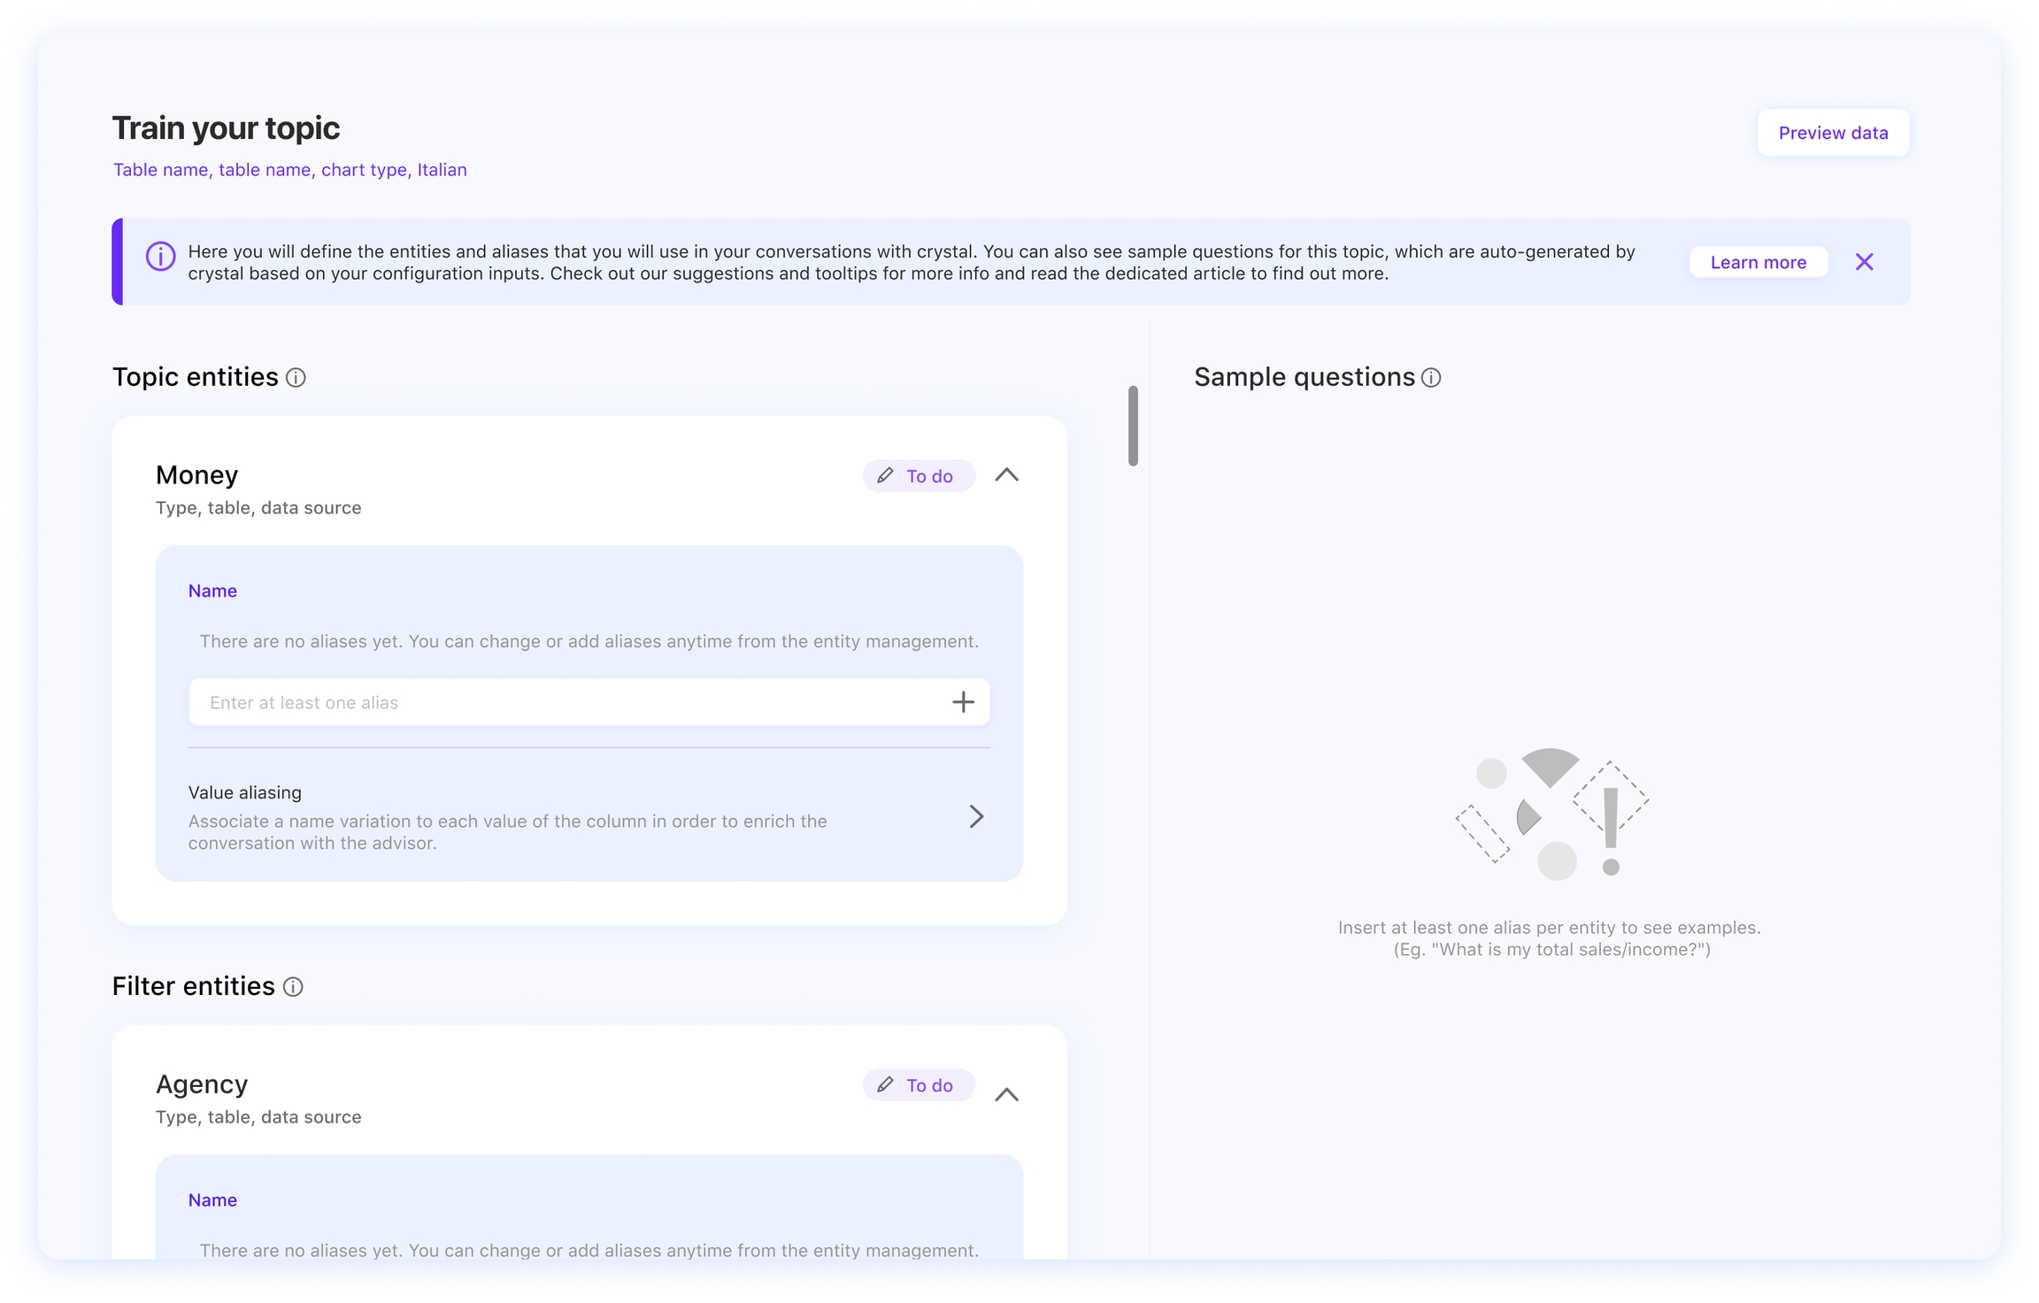The width and height of the screenshot is (2039, 1303).
Task: Click the pencil icon in Money's To do badge
Action: pos(885,476)
